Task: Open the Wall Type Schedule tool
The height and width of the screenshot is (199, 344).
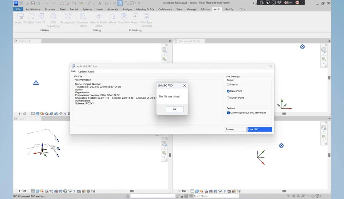Action: click(146, 20)
